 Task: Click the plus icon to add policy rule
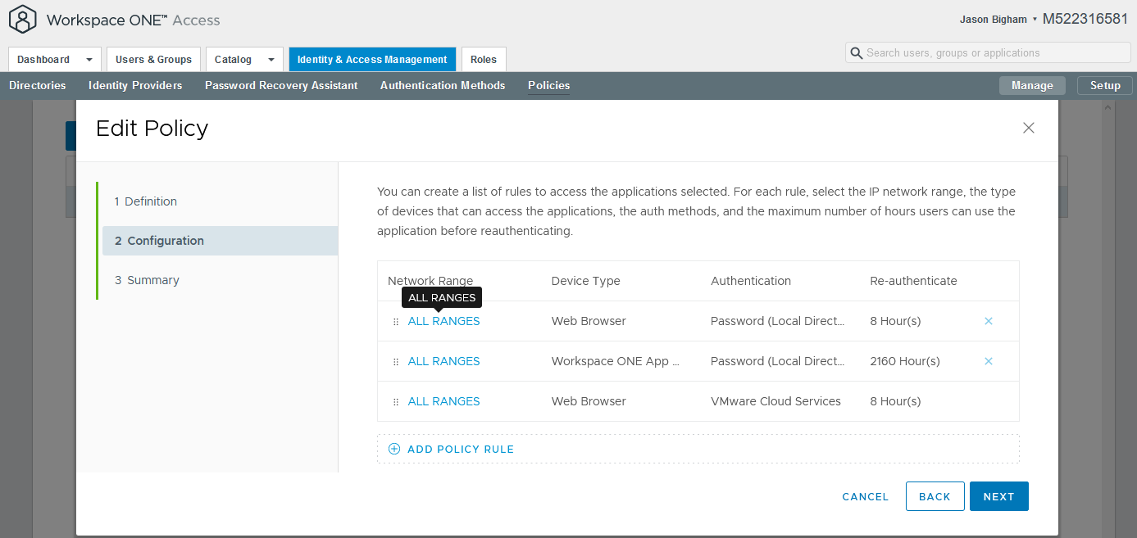(394, 449)
